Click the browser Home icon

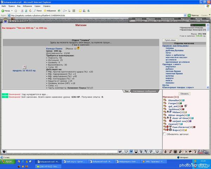coord(30,11)
